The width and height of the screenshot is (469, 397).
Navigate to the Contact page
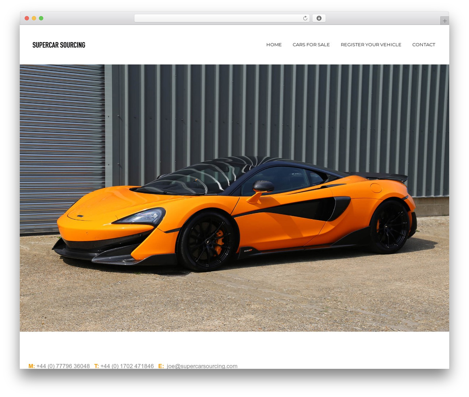[424, 45]
